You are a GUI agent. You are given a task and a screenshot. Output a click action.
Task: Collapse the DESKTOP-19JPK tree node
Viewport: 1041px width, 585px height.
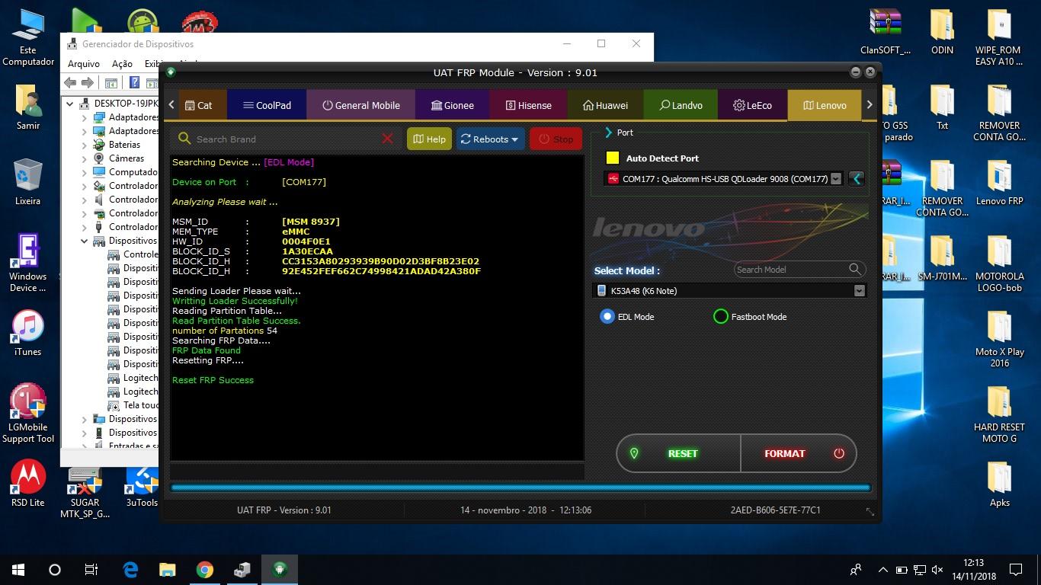70,104
